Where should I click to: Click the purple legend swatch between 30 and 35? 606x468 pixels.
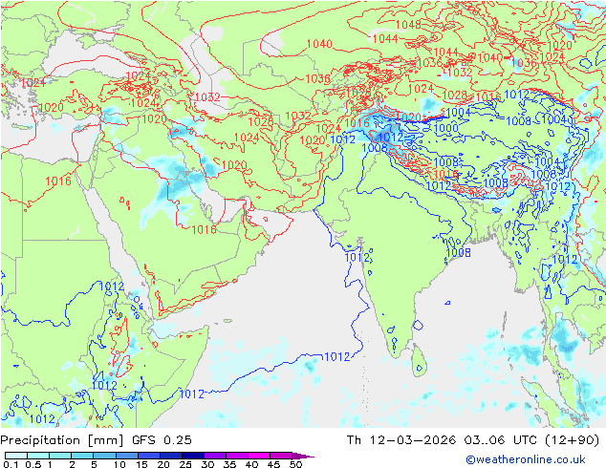point(215,456)
